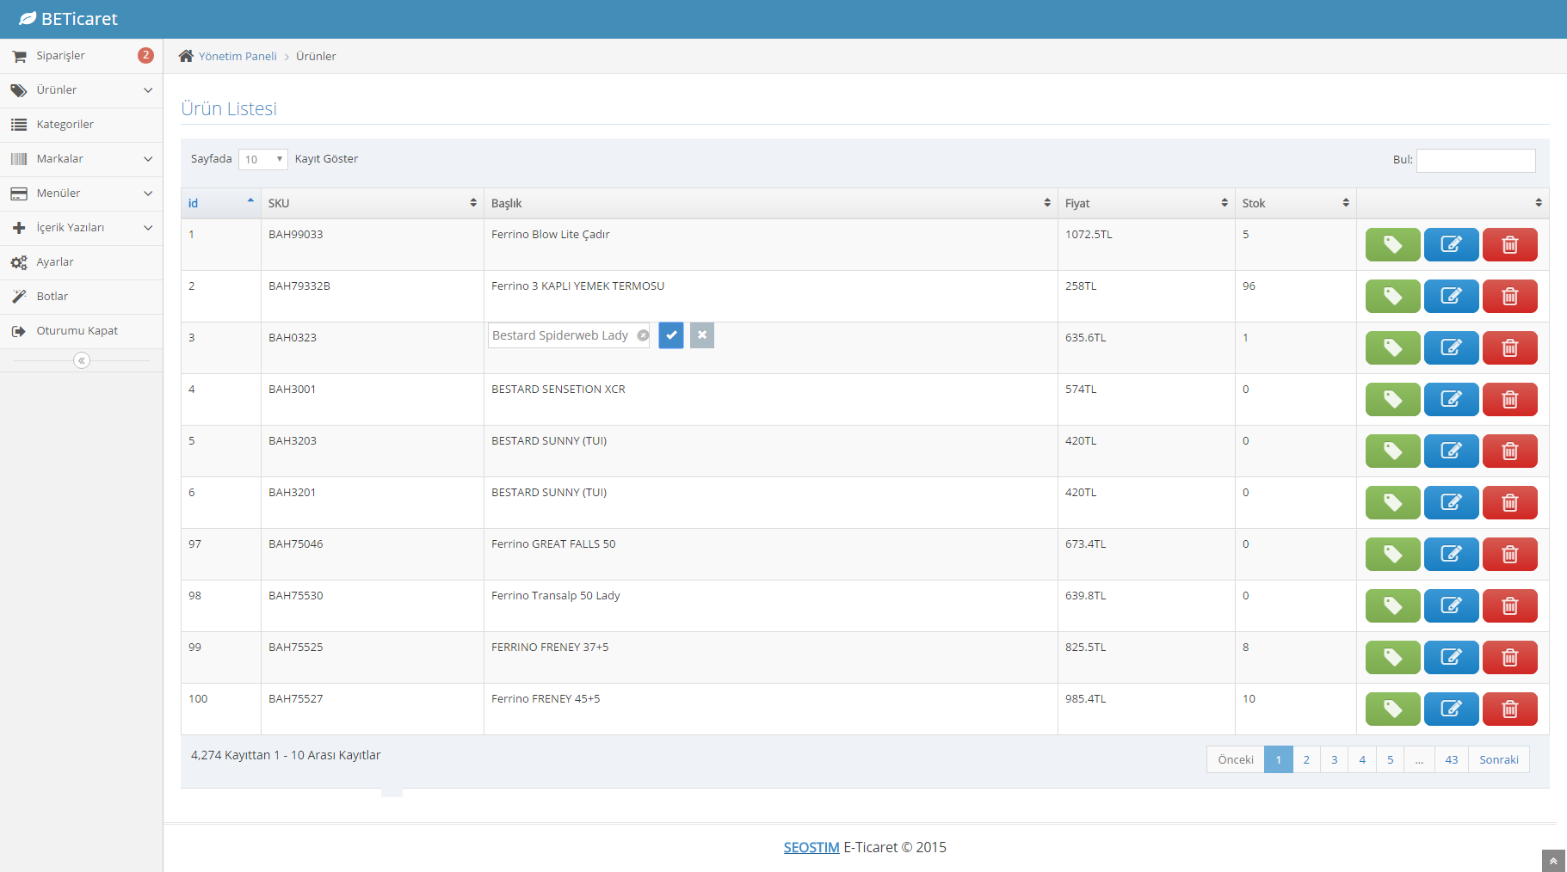The height and width of the screenshot is (872, 1567).
Task: Click the scroll-to-top arrow button
Action: click(1553, 861)
